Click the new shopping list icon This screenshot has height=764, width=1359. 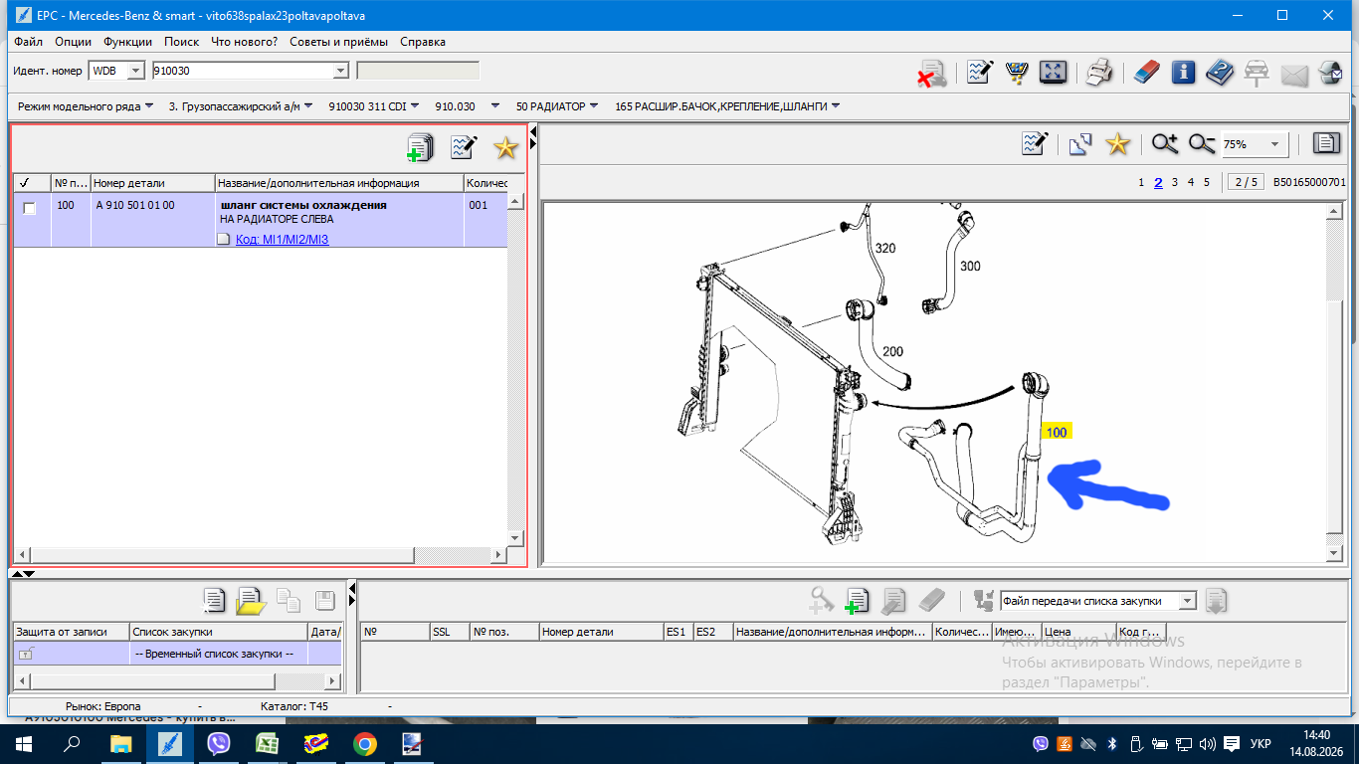point(214,600)
